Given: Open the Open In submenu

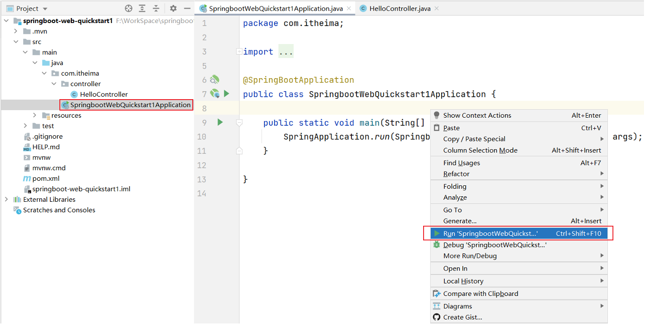Looking at the screenshot, I should coord(519,268).
